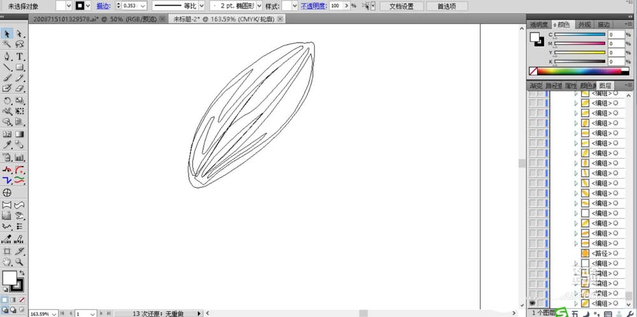The image size is (637, 317).
Task: Swap fill and stroke arrows in toolbox
Action: pyautogui.click(x=22, y=273)
